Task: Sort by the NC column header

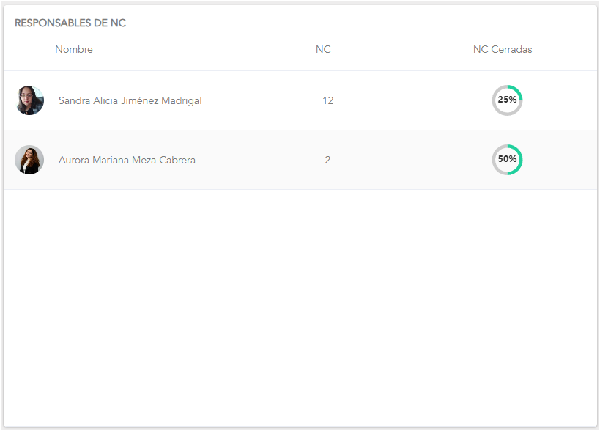Action: coord(323,50)
